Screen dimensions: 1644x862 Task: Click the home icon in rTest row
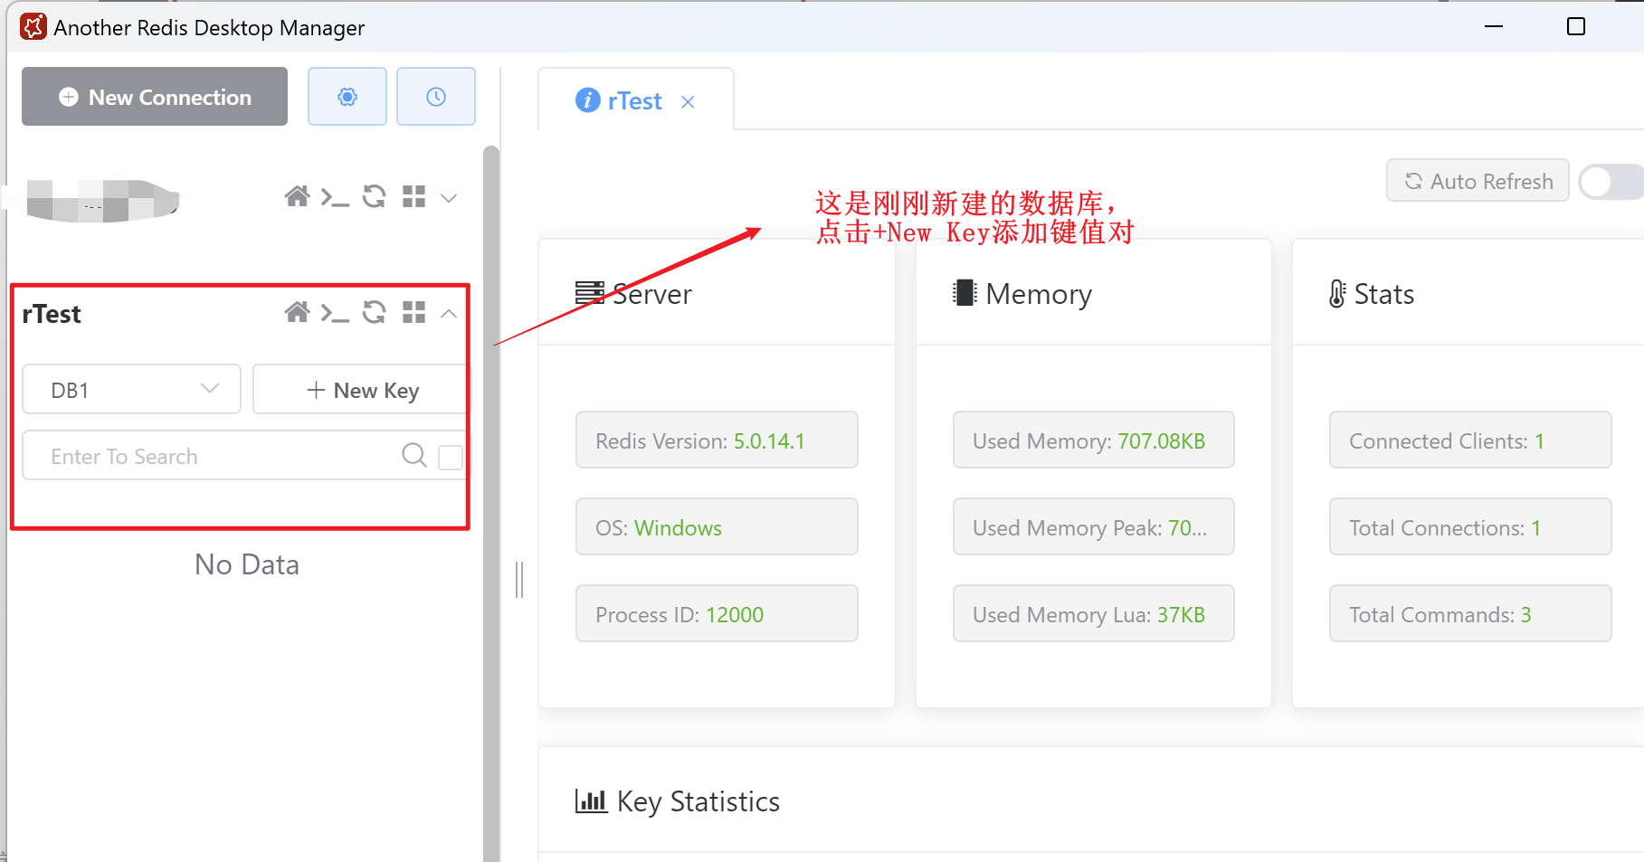[297, 313]
